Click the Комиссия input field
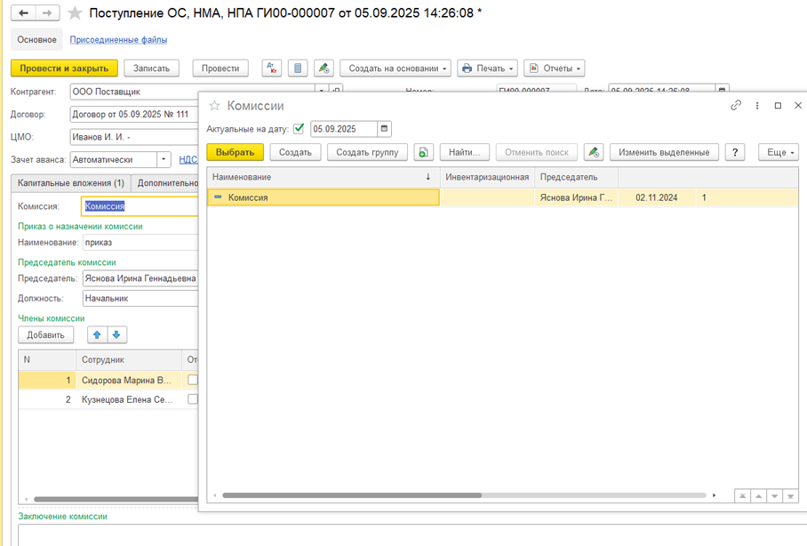This screenshot has width=807, height=546. tap(140, 206)
